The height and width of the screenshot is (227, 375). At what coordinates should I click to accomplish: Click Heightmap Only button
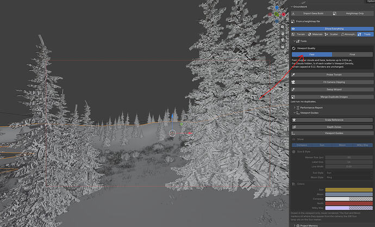353,14
